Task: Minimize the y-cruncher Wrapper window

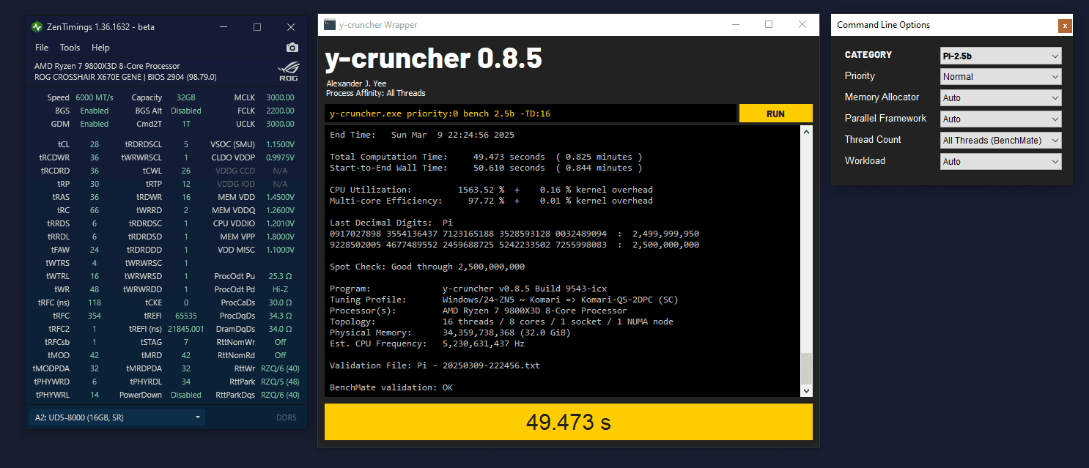Action: [x=735, y=24]
